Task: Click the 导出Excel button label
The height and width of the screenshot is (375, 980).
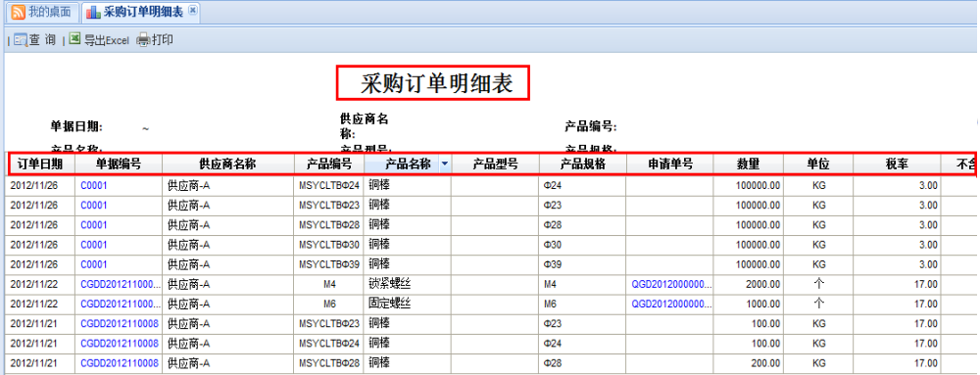Action: point(106,40)
